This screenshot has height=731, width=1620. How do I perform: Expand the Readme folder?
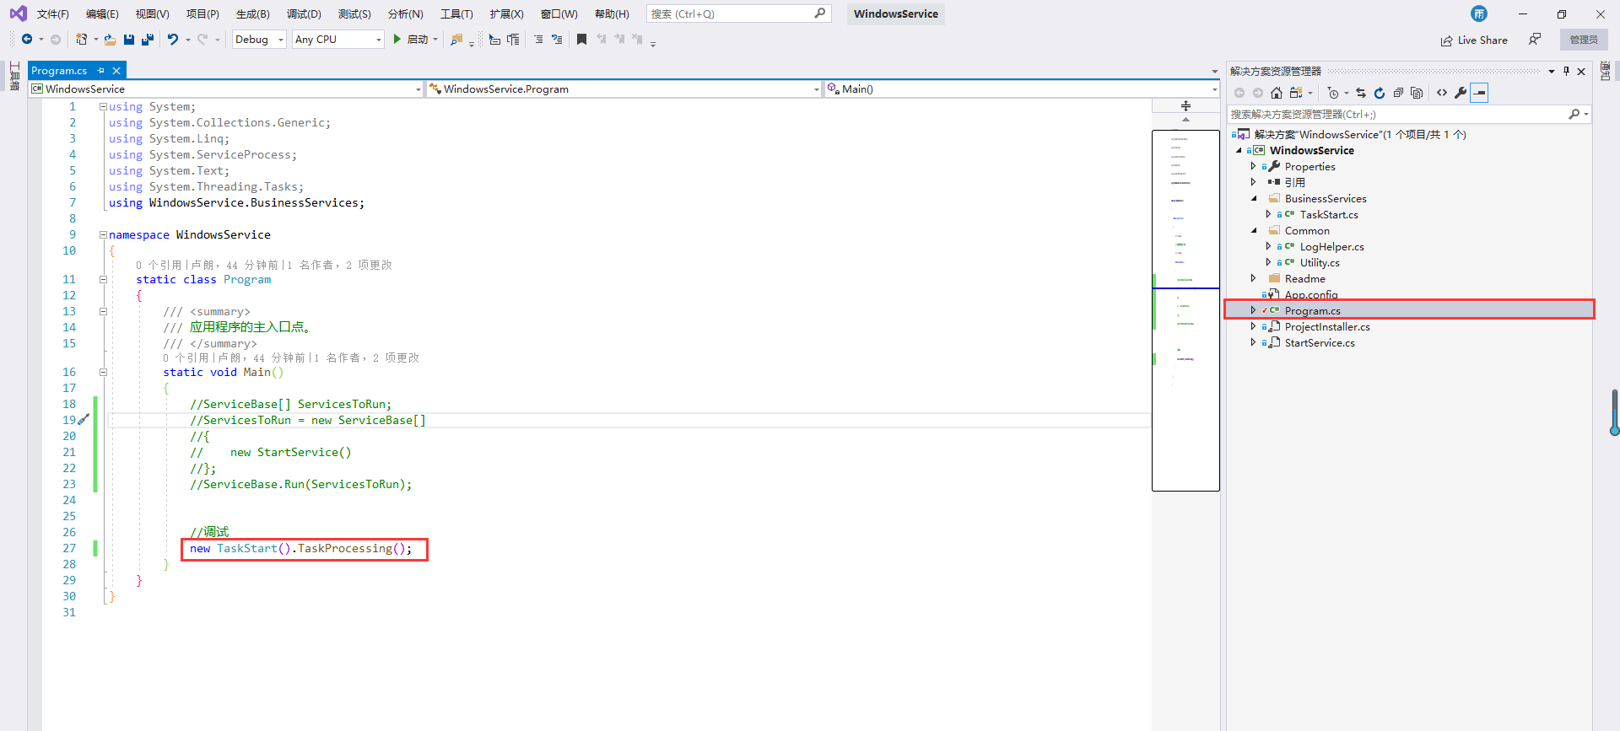1254,278
